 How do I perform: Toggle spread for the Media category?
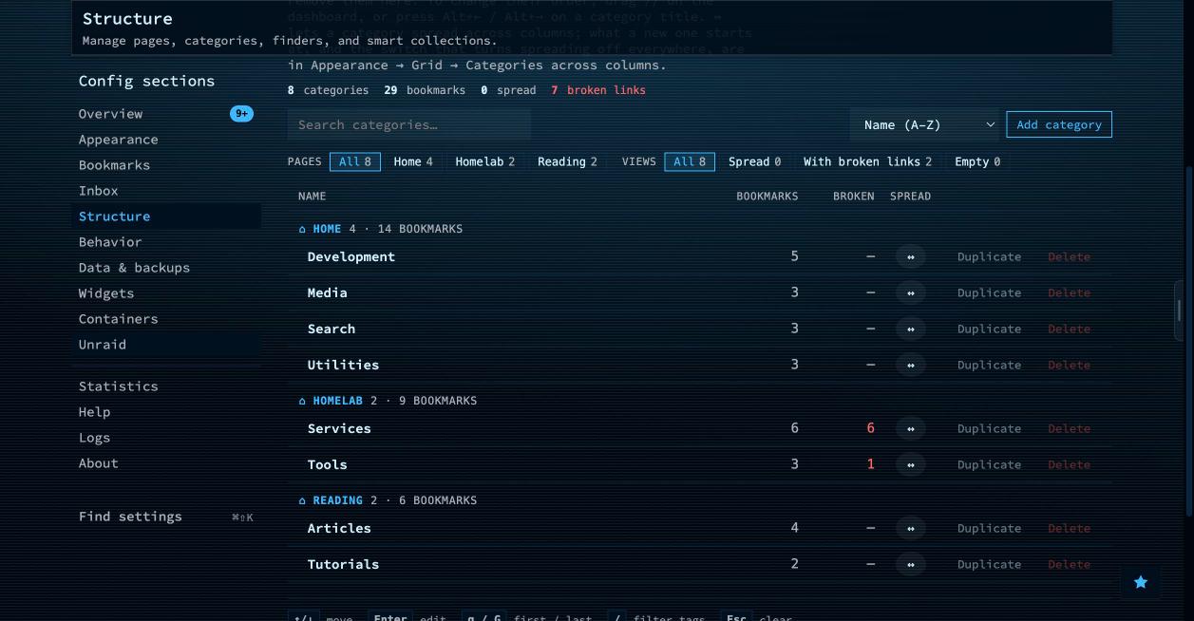tap(910, 292)
